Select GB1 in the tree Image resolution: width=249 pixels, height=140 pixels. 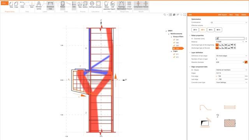point(177,40)
